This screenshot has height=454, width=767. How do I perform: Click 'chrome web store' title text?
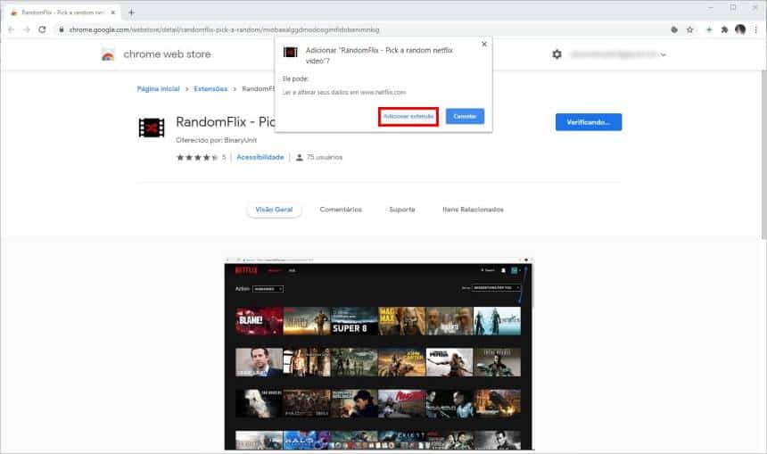point(167,54)
